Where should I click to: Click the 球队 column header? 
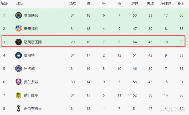pos(20,3)
